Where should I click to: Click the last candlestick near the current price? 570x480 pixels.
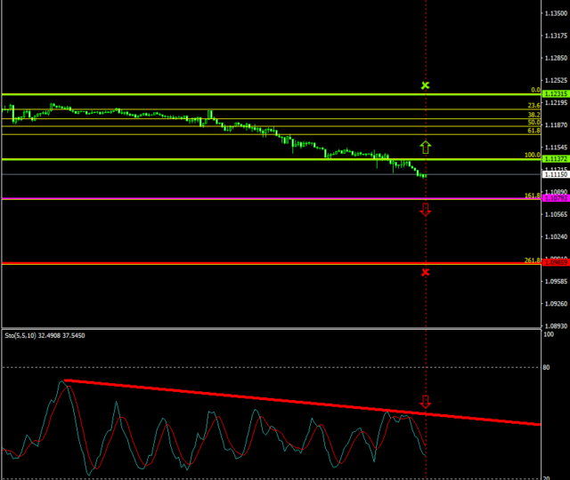pos(424,176)
